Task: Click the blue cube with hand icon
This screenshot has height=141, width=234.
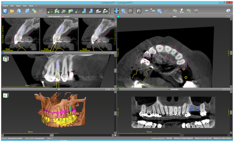Action: pos(160,11)
